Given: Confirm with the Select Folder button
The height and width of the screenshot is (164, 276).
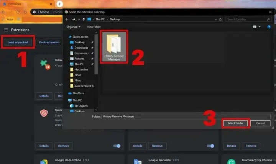Looking at the screenshot, I should point(235,123).
